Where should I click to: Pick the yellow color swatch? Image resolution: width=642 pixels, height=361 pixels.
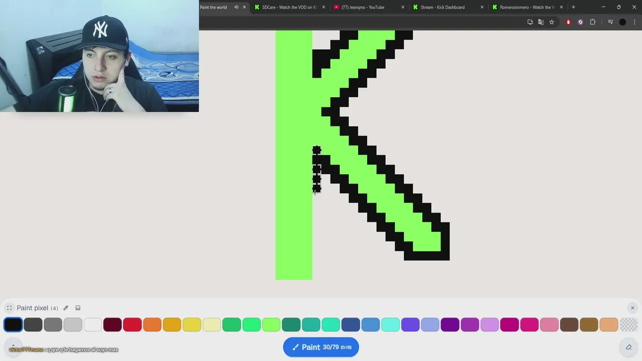(192, 324)
